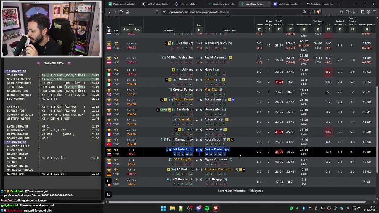This screenshot has height=213, width=379.
Task: Open Spotify from the taskbar
Action: (207, 208)
